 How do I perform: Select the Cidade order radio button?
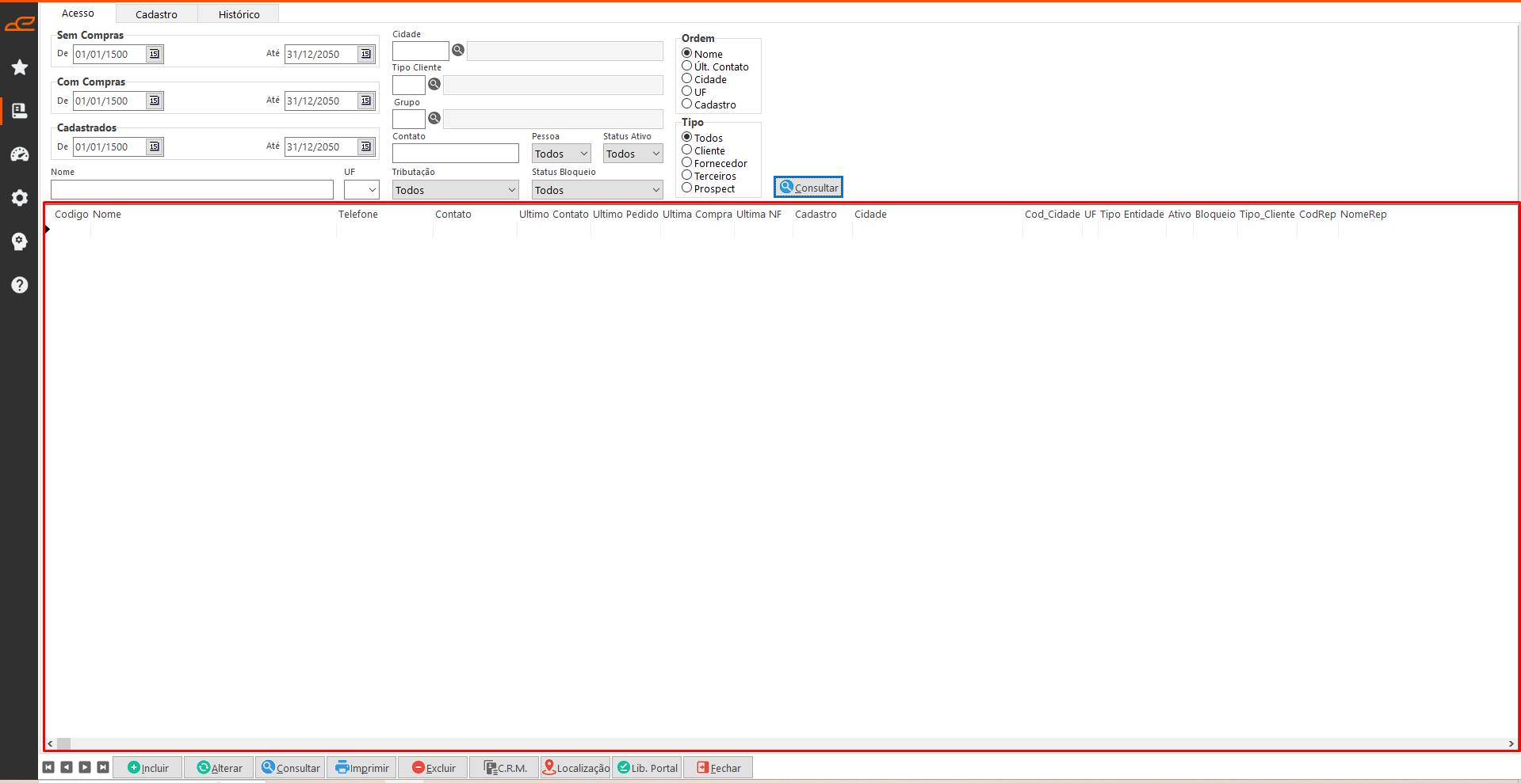click(687, 79)
